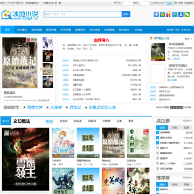
Task: Switch to 完本 tab in 玄幻魔法
Action: tap(119, 121)
